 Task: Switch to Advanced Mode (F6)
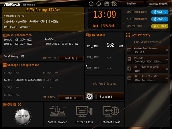(158, 4)
